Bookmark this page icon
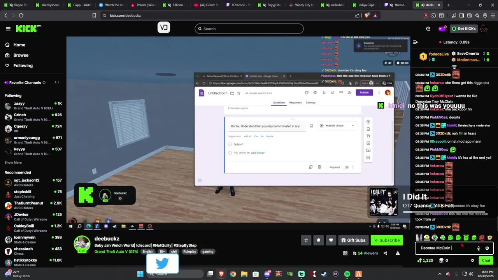 pyautogui.click(x=94, y=16)
